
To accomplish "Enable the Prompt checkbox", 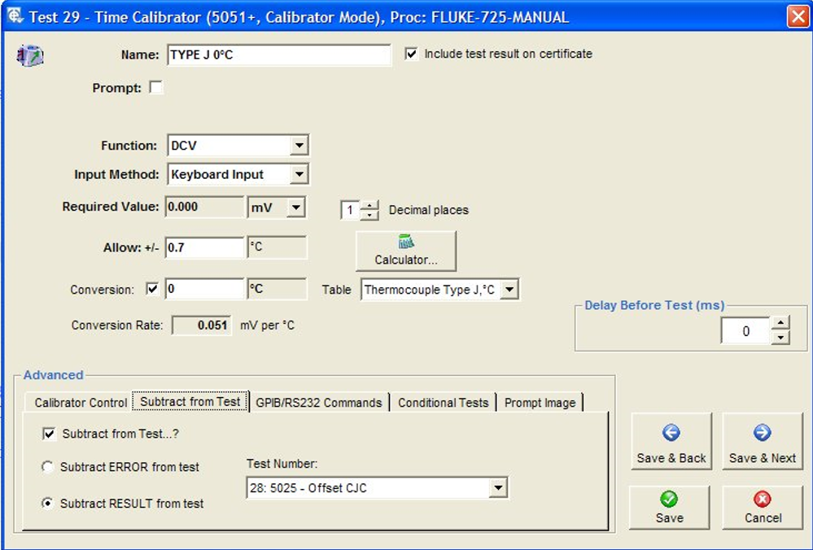I will (x=156, y=88).
